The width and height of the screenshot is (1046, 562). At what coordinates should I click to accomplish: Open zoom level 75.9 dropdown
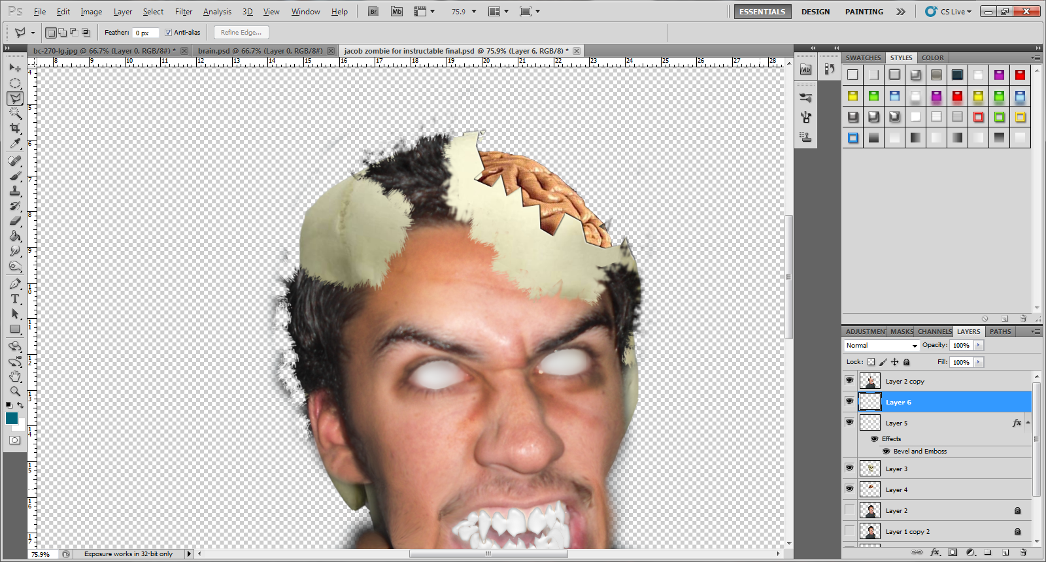point(474,12)
